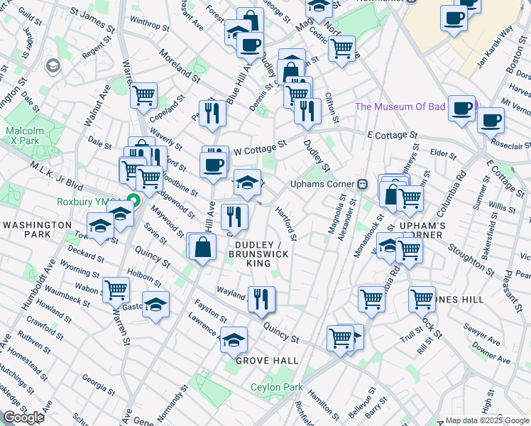Select the shopping bag marker on Quincy St
The height and width of the screenshot is (426, 531).
pyautogui.click(x=203, y=246)
